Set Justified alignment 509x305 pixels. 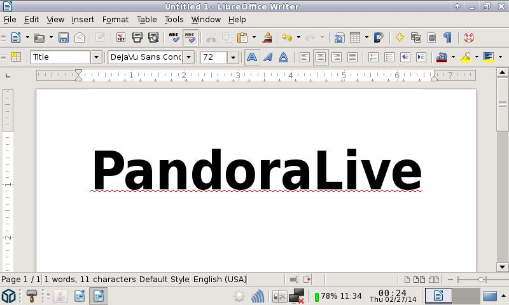(x=352, y=57)
